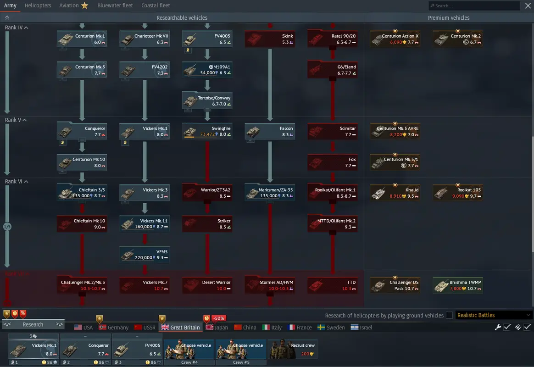The width and height of the screenshot is (534, 367).
Task: Open the Realistic Battles mode dropdown
Action: point(493,315)
